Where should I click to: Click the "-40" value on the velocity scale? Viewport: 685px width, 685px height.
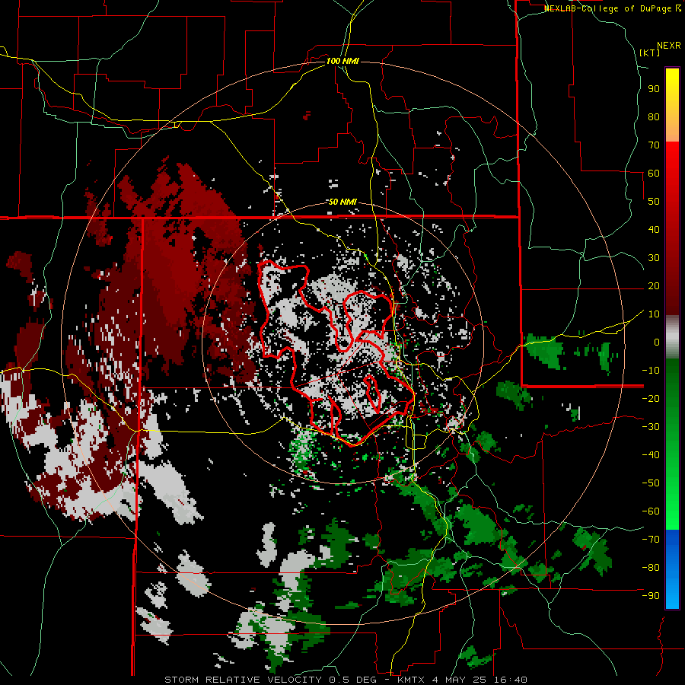[x=651, y=455]
